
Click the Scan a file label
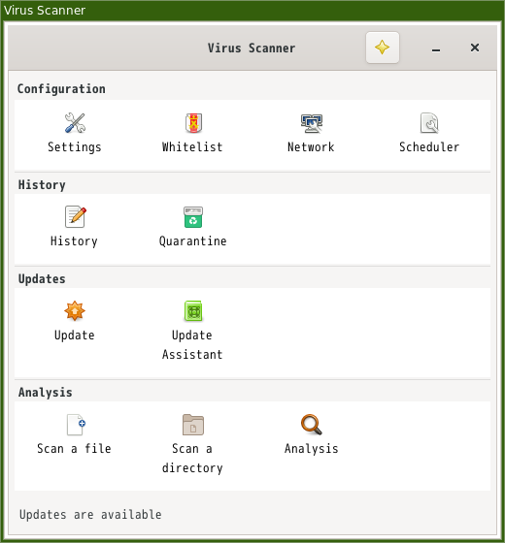74,449
